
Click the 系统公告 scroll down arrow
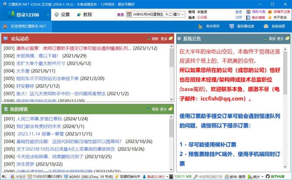point(285,167)
